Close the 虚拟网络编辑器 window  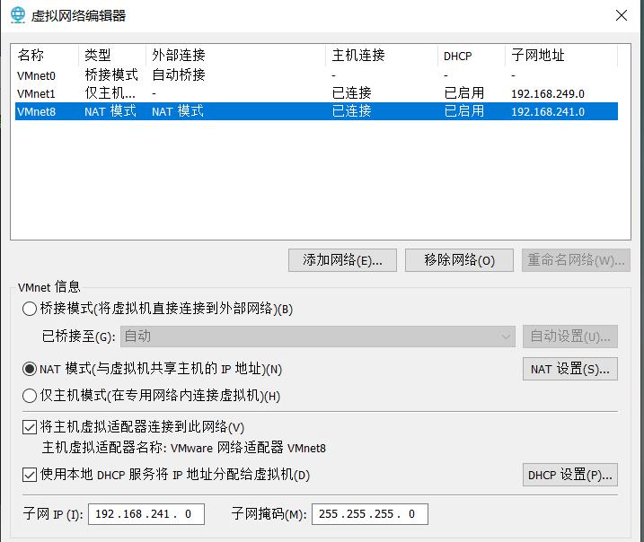point(621,15)
